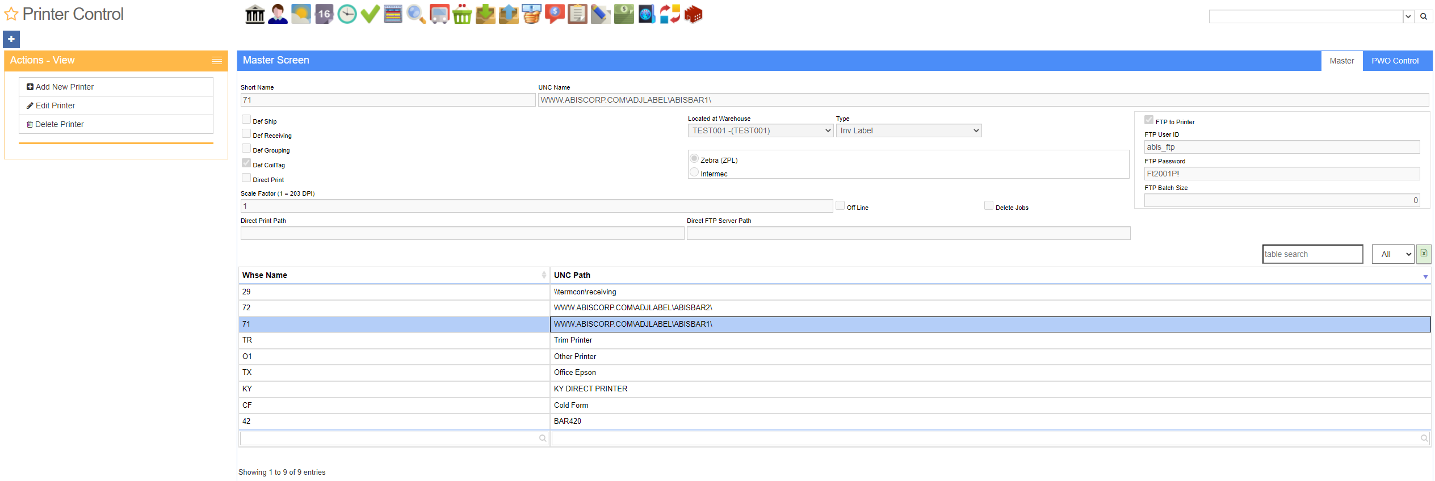Open the All filter dropdown
Viewport: 1435px width, 481px height.
(x=1394, y=254)
